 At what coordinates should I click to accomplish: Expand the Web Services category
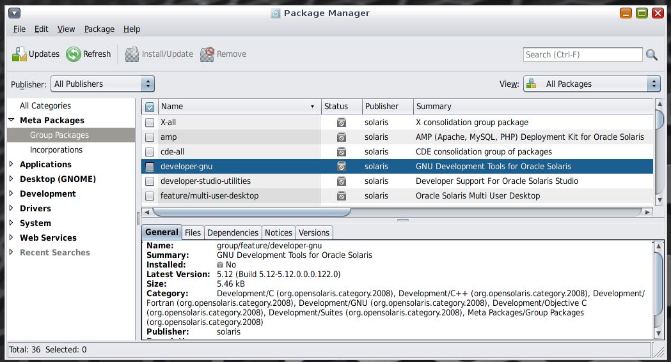(x=12, y=238)
